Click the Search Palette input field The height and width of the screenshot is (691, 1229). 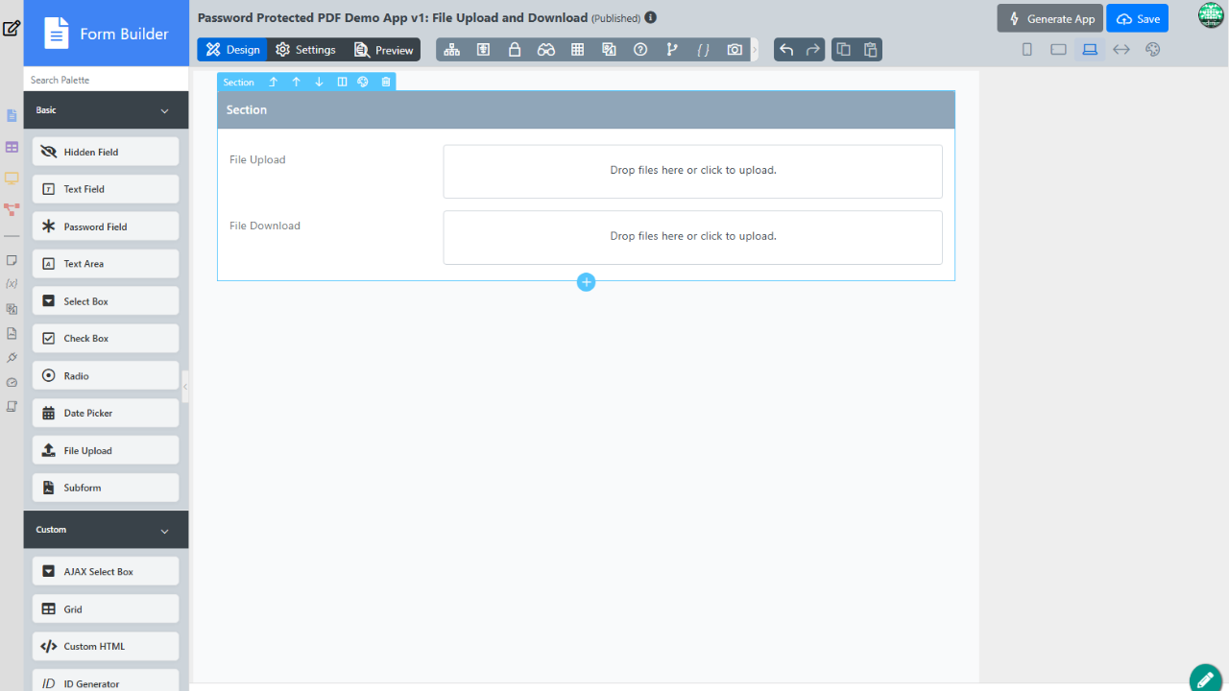click(106, 81)
